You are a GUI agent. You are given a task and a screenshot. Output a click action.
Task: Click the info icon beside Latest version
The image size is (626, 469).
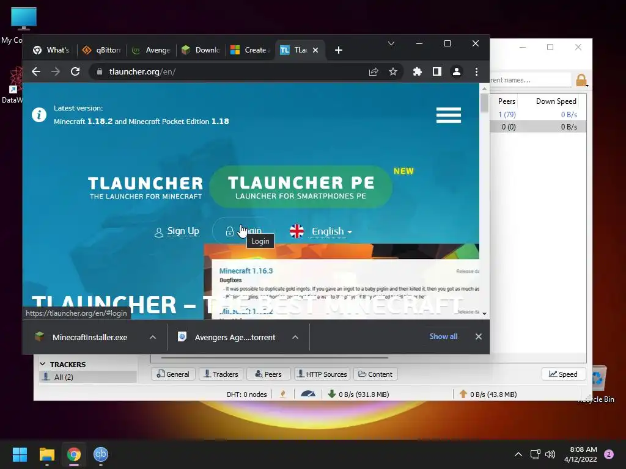(39, 115)
